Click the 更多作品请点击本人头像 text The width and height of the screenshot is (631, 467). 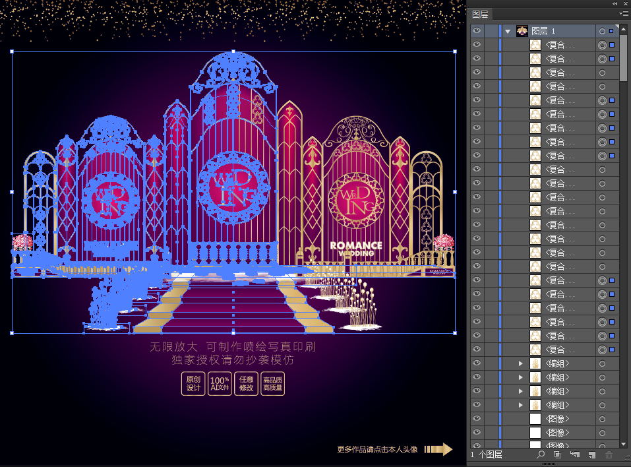377,449
